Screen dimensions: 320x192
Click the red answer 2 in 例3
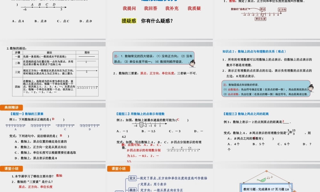coord(283,121)
